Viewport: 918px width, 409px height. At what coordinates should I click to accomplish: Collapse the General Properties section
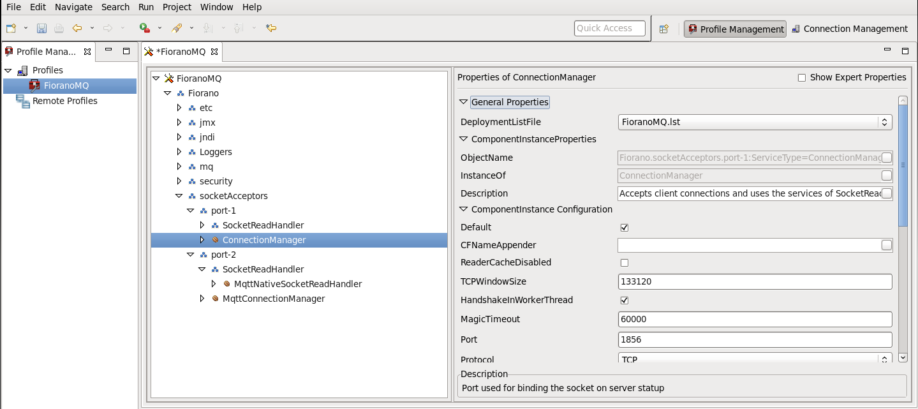pyautogui.click(x=464, y=102)
